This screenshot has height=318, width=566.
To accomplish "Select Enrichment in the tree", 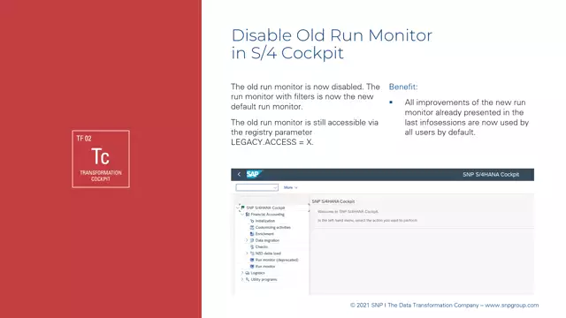I will (x=264, y=233).
